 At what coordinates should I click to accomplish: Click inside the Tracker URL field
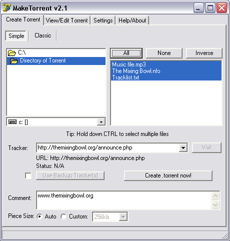pos(107,147)
